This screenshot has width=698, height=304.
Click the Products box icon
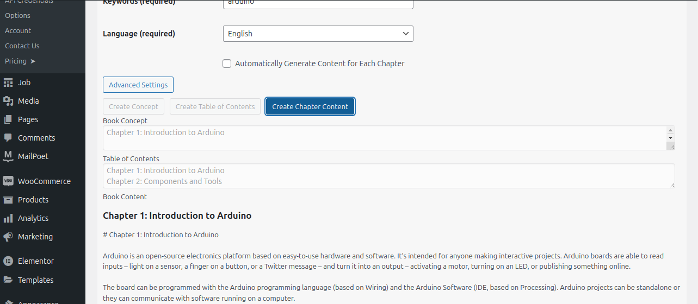click(8, 200)
